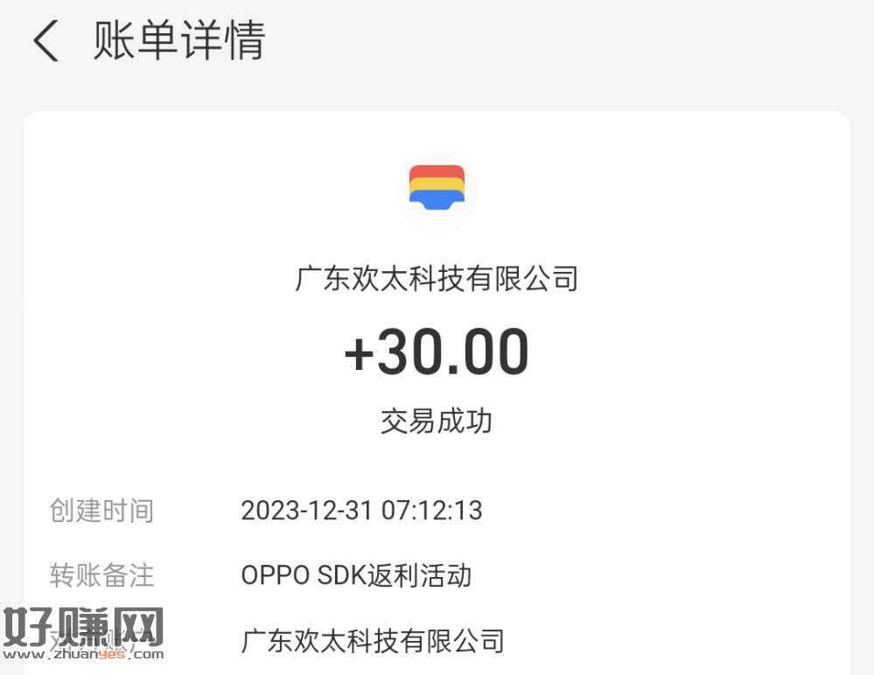Tap the +30.00 transaction amount
This screenshot has width=874, height=675.
click(437, 351)
